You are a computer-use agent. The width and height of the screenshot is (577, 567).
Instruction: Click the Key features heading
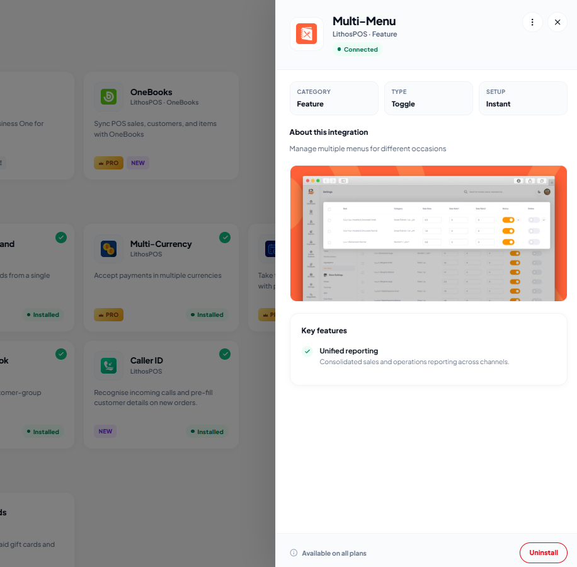pos(324,330)
